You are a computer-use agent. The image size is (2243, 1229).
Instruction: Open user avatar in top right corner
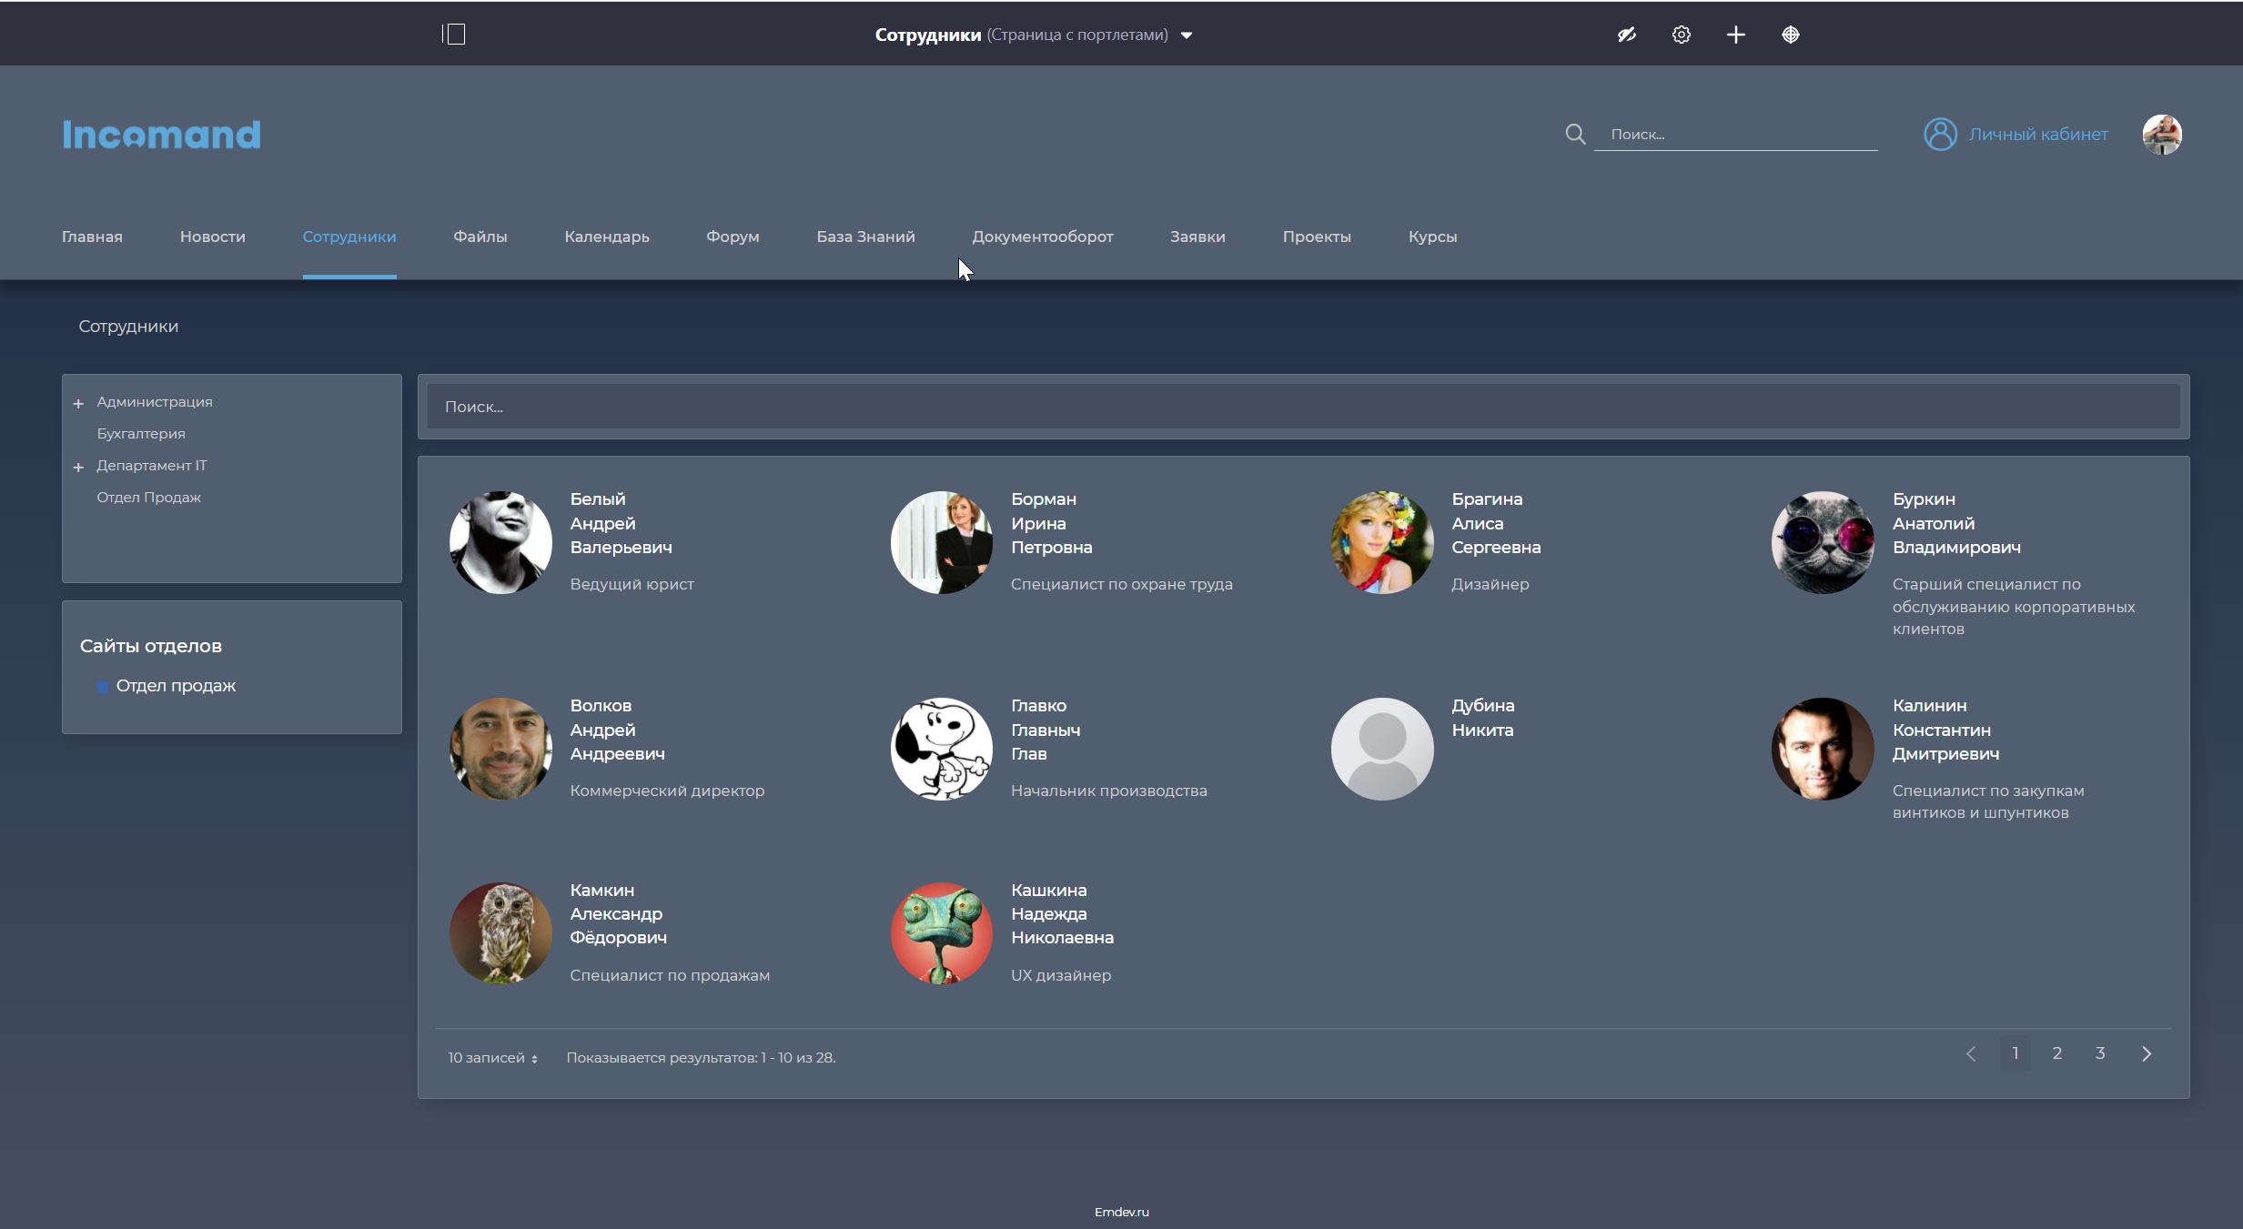[2161, 135]
